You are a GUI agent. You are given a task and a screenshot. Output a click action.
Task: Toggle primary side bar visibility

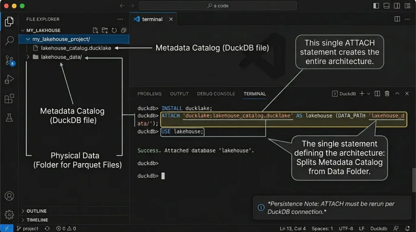376,6
